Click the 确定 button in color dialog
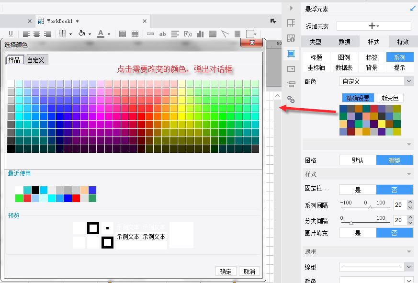Viewport: 418px width, 283px height. 226,272
